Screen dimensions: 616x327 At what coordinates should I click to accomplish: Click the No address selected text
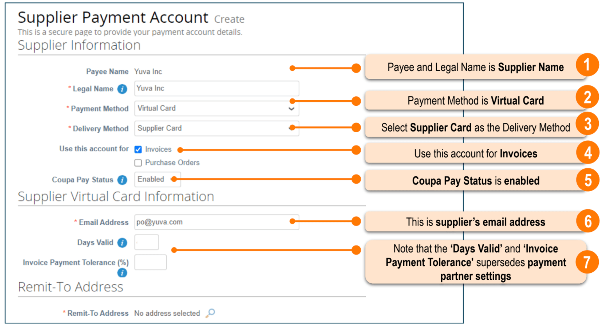[x=167, y=313]
